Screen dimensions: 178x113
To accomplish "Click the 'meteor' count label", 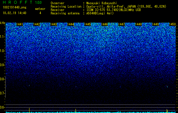I will [x=40, y=9].
